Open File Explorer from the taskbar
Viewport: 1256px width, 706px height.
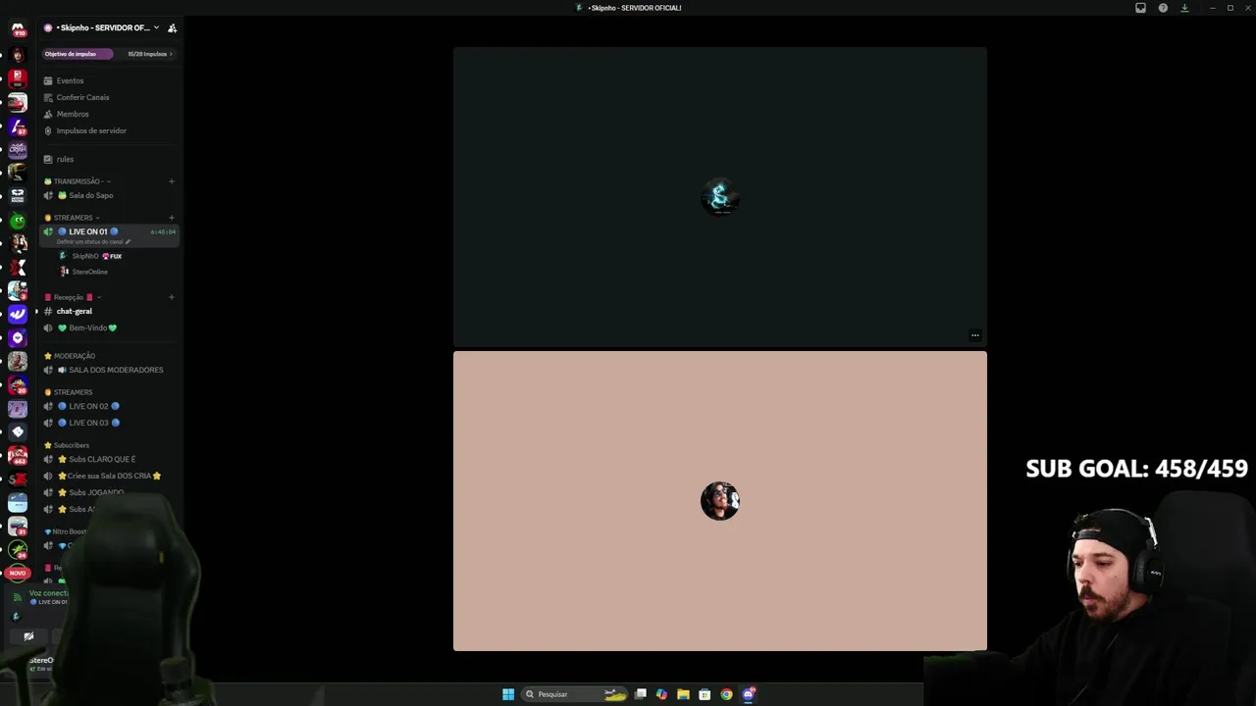click(683, 694)
